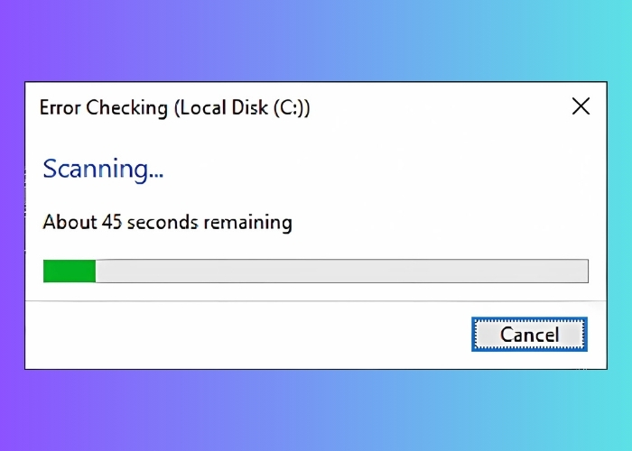The image size is (632, 451).
Task: Close the Error Checking dialog
Action: tap(581, 107)
